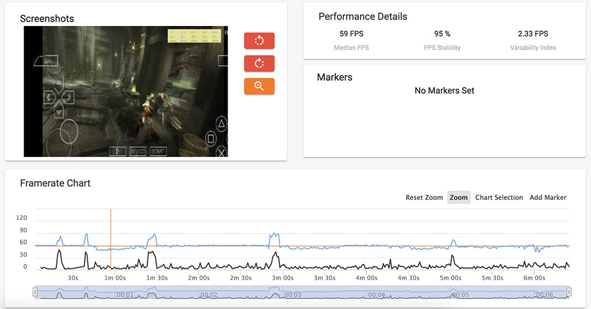Enable Zoom mode on the Framerate Chart
The height and width of the screenshot is (309, 591).
click(x=459, y=198)
